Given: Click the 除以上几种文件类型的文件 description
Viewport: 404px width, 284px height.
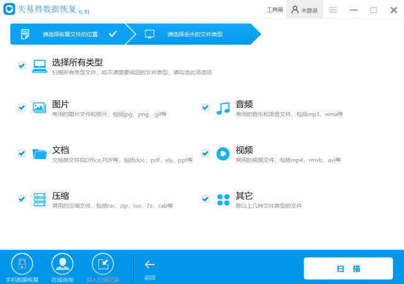Looking at the screenshot, I should [269, 206].
